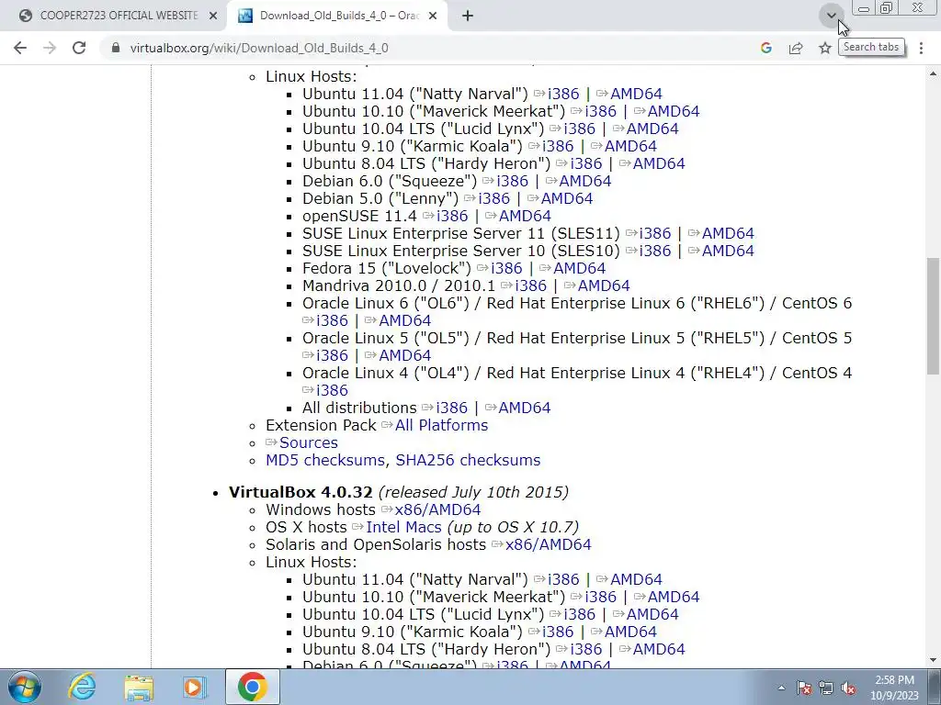Click the Action Center flag tray icon

coord(804,688)
